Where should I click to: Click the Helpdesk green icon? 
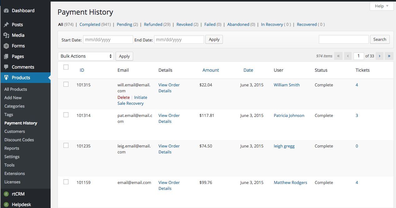click(x=6, y=205)
